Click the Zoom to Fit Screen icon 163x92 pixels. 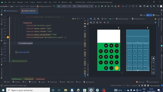pyautogui.click(x=153, y=73)
